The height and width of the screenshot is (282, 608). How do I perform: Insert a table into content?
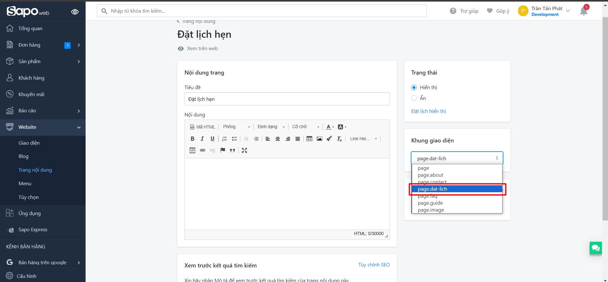(309, 139)
